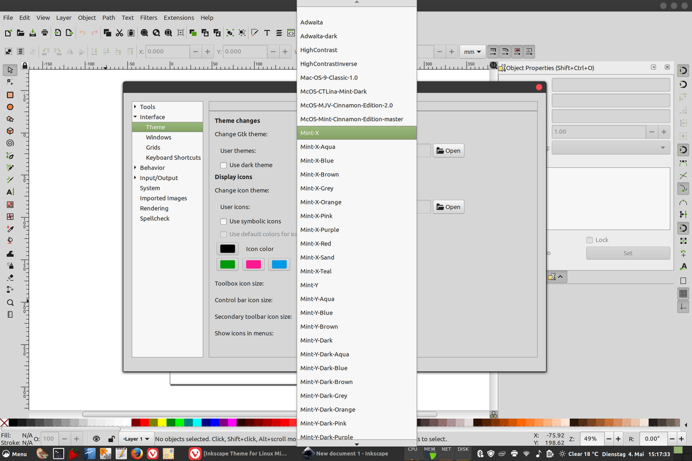Open the Filters menu
The image size is (692, 461).
[148, 18]
